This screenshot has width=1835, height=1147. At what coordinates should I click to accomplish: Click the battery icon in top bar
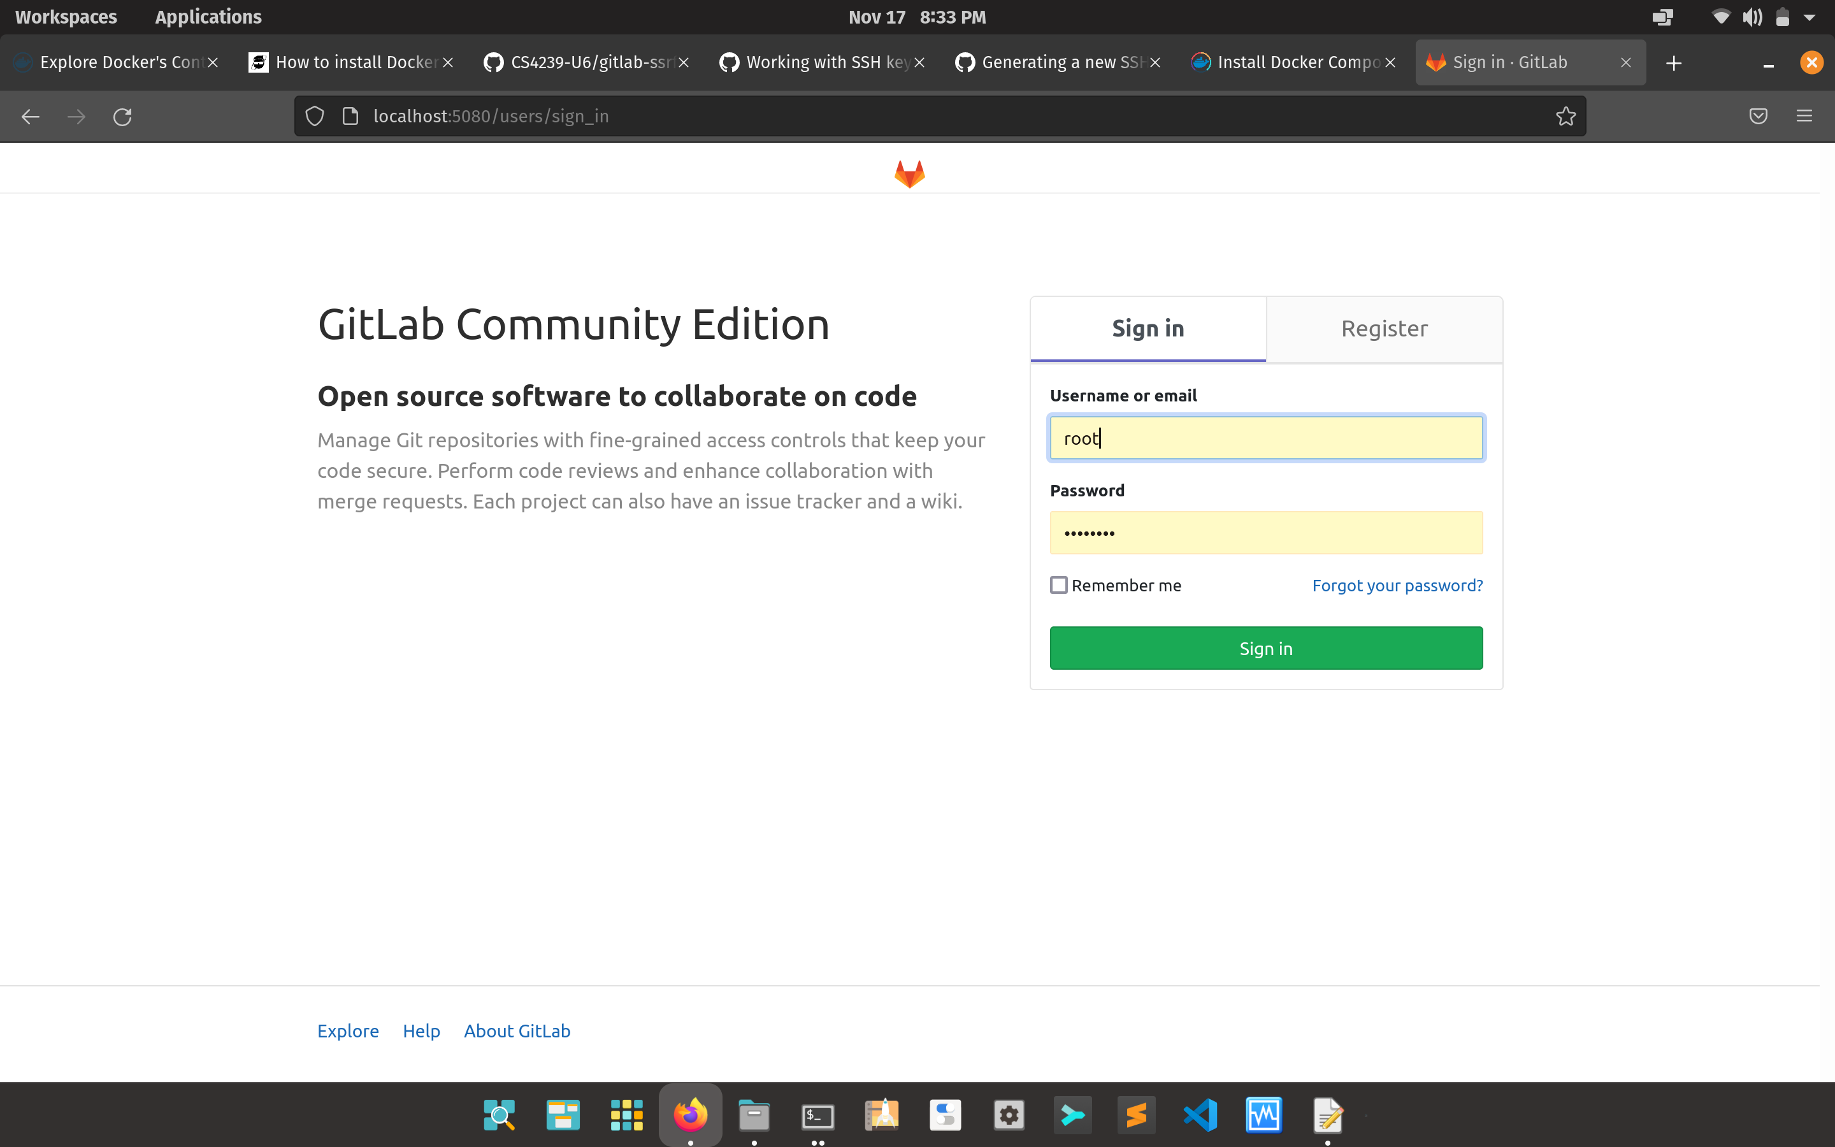point(1782,17)
